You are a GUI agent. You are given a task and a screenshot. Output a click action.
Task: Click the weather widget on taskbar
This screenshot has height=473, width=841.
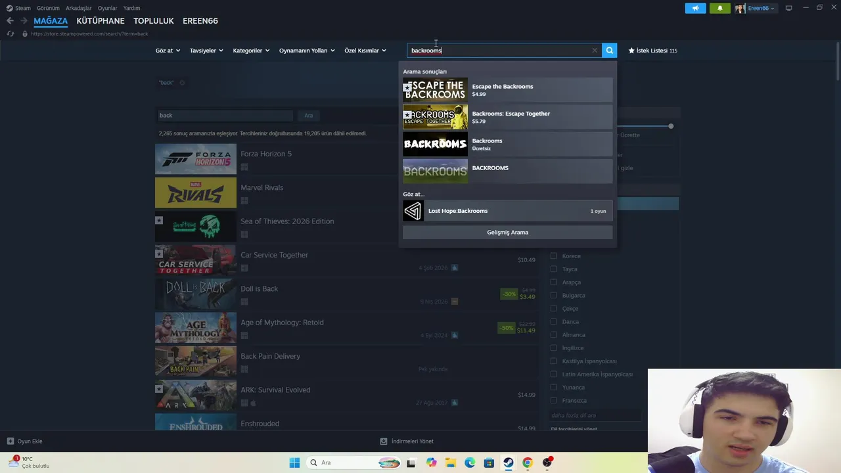[x=29, y=462]
